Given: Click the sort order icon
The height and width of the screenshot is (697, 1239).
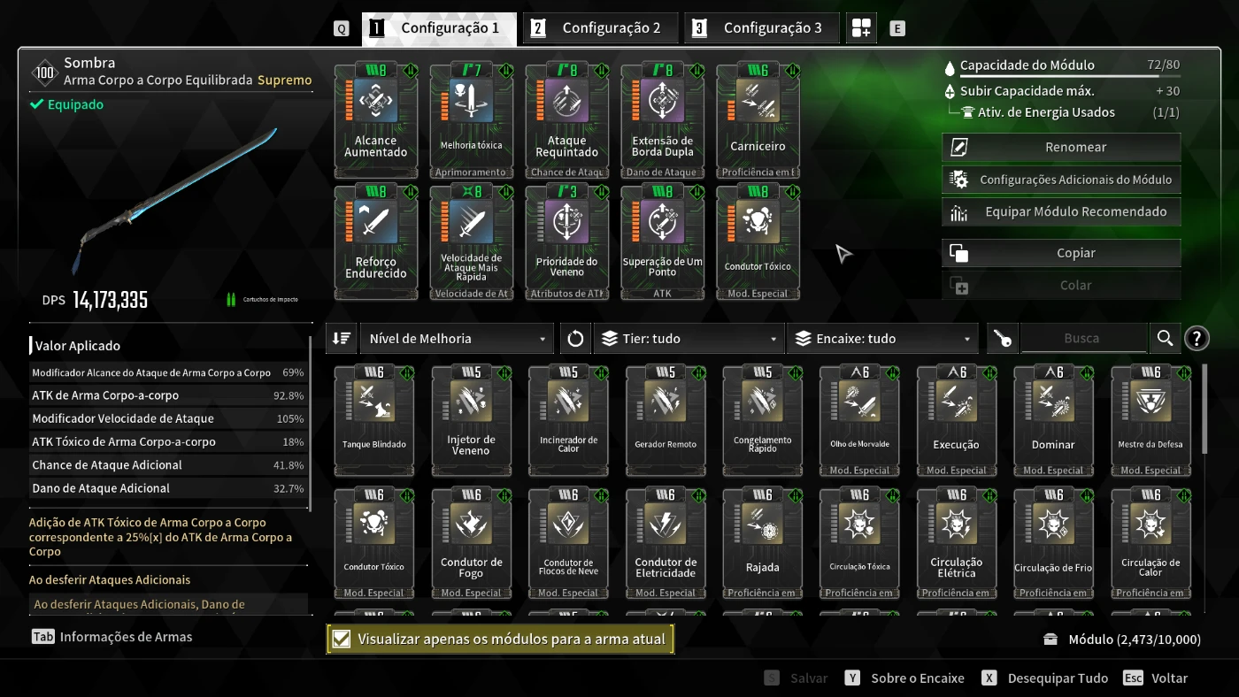Looking at the screenshot, I should pyautogui.click(x=342, y=339).
